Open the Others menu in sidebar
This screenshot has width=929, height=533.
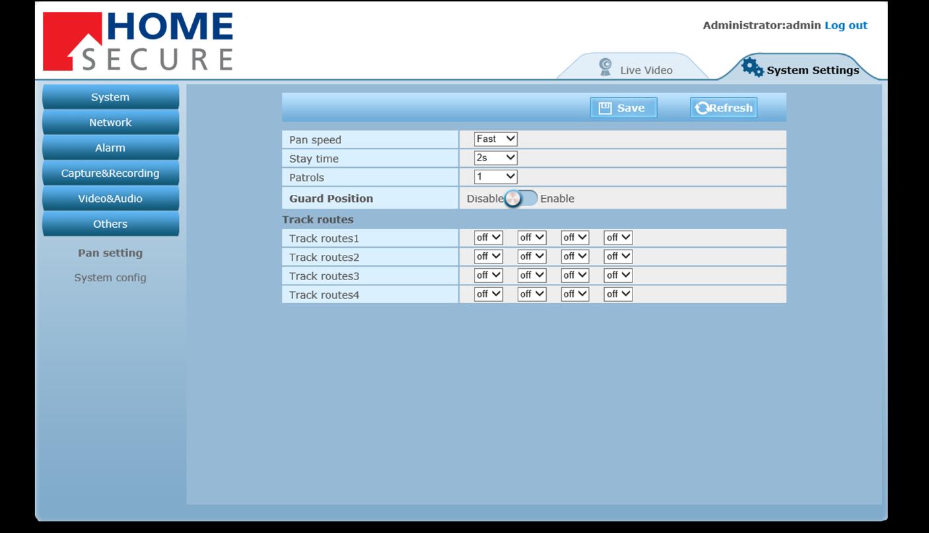110,224
